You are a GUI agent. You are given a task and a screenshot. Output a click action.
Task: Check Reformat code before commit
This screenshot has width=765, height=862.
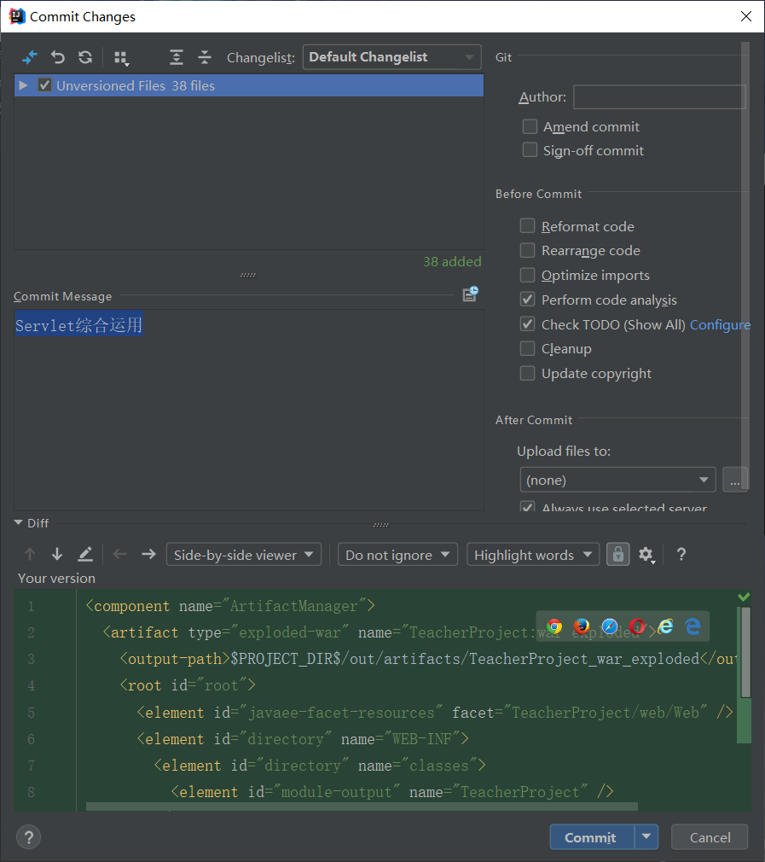[527, 226]
